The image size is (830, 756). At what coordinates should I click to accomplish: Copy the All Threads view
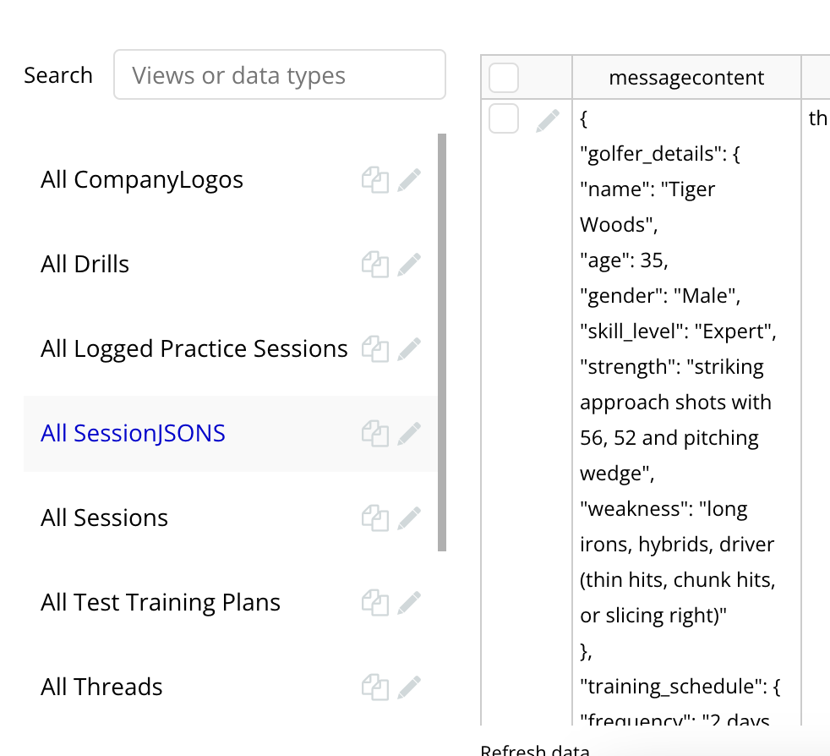pyautogui.click(x=375, y=688)
